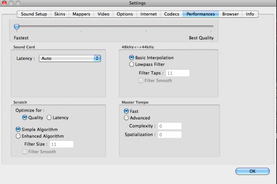Click the OK button
The width and height of the screenshot is (277, 184).
[252, 171]
